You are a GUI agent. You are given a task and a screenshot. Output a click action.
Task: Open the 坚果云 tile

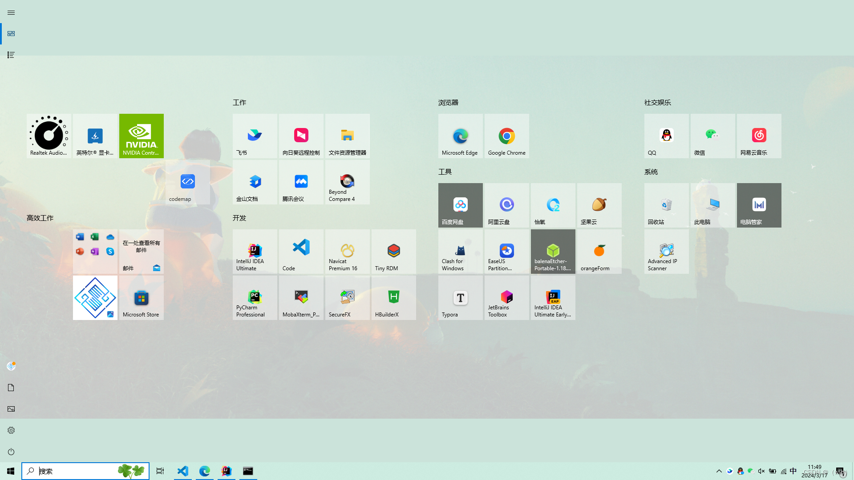pos(599,205)
